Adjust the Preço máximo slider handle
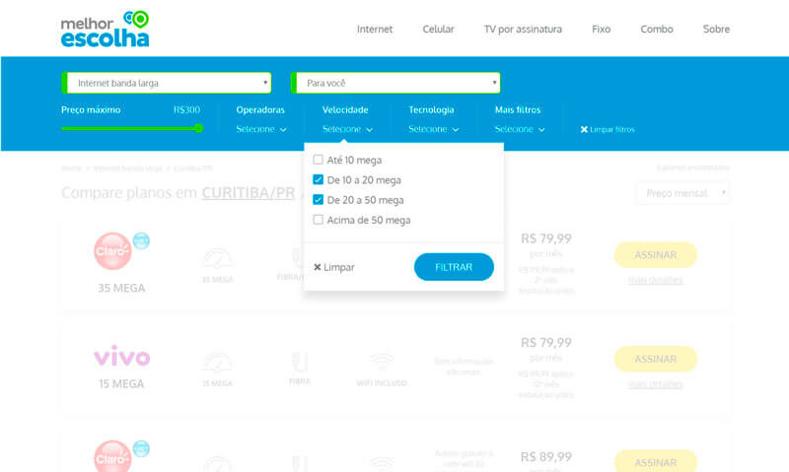This screenshot has width=789, height=472. pyautogui.click(x=198, y=129)
